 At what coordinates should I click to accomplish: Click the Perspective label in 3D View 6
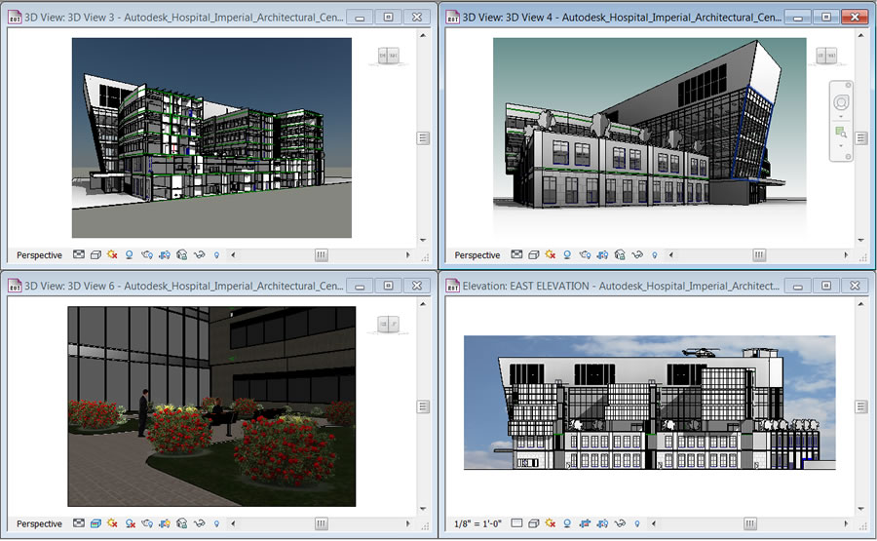coord(39,523)
